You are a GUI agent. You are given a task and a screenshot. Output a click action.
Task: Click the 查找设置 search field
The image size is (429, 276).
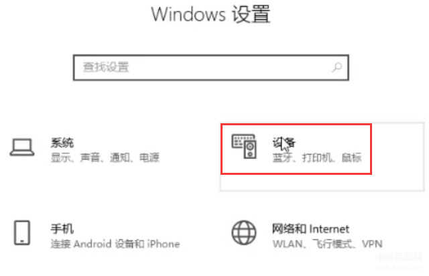point(211,68)
